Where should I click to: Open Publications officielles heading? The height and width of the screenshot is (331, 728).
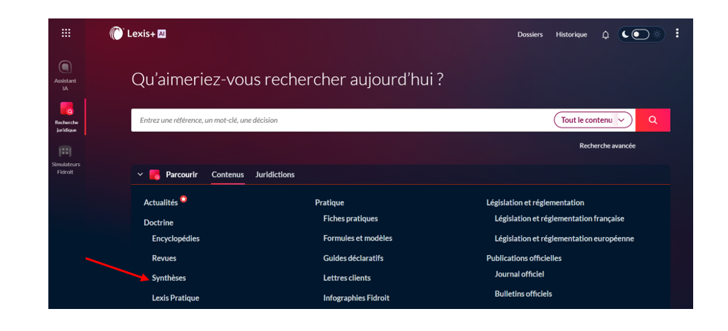524,259
